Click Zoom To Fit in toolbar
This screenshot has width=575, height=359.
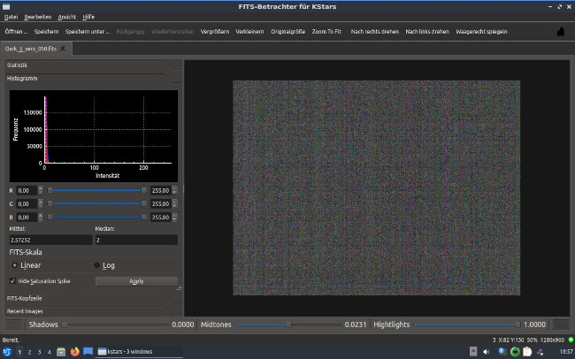[326, 31]
